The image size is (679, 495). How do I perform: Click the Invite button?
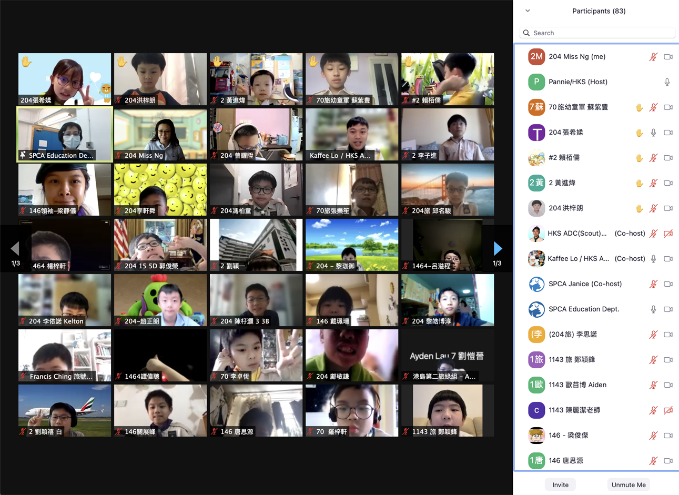point(560,484)
